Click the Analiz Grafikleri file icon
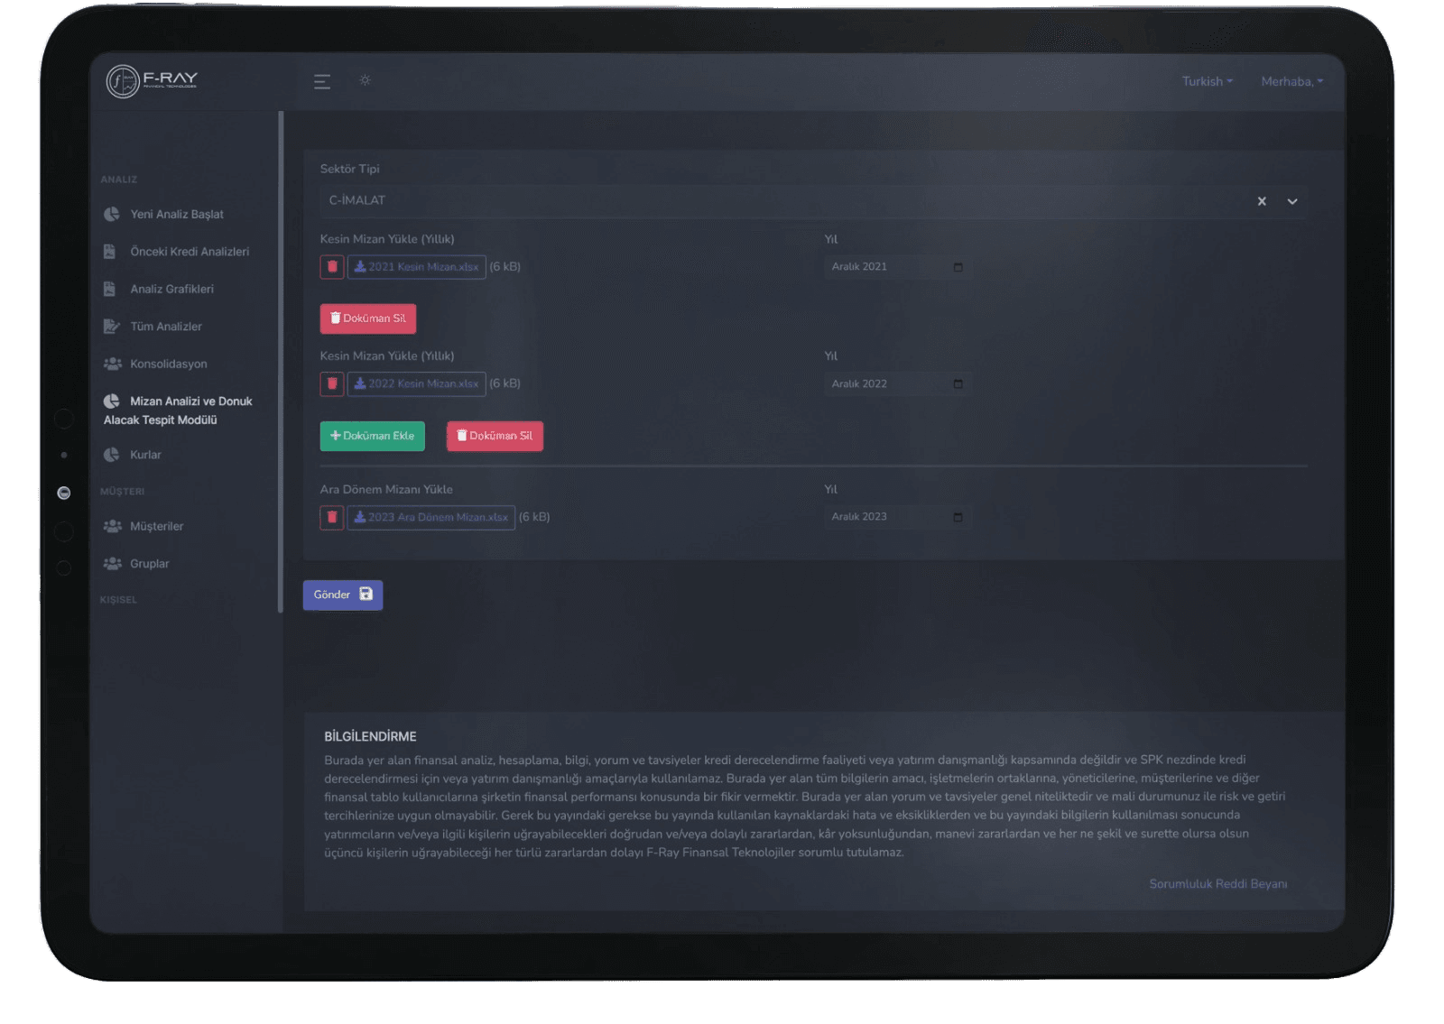The image size is (1444, 1024). [x=110, y=289]
